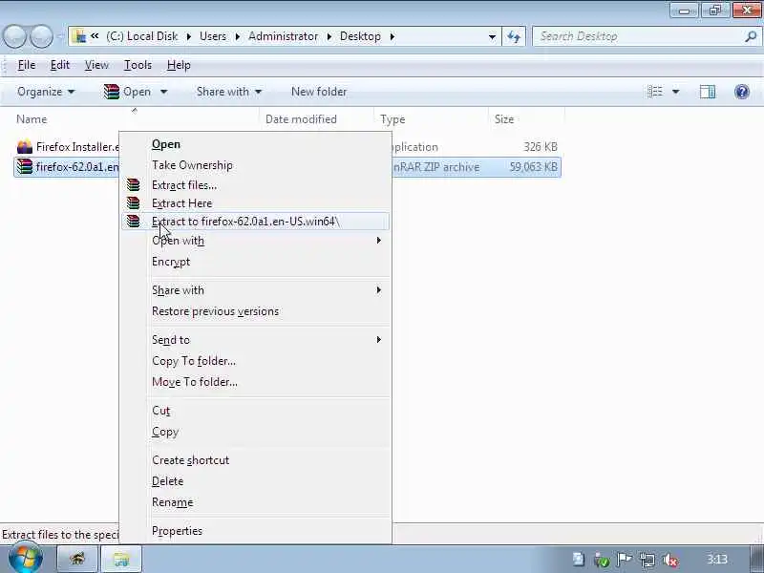Image resolution: width=764 pixels, height=573 pixels.
Task: Choose Rename from context menu
Action: [255, 502]
